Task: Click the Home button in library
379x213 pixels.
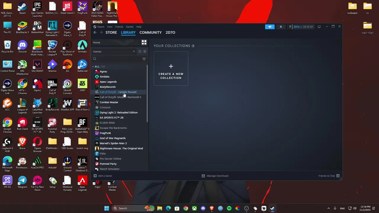Action: [115, 42]
